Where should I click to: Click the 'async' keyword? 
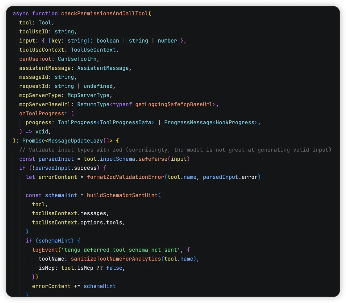tap(21, 13)
